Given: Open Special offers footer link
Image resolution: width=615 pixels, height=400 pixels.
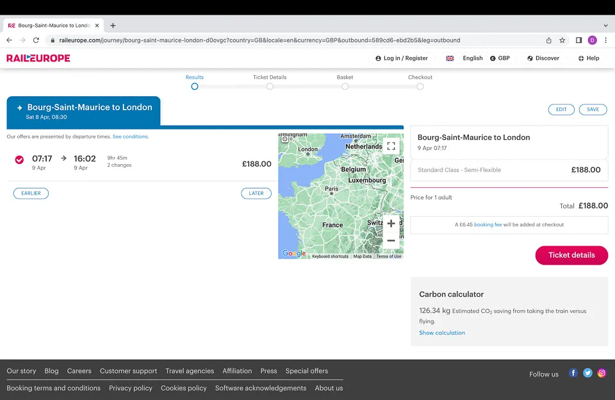Looking at the screenshot, I should point(307,371).
